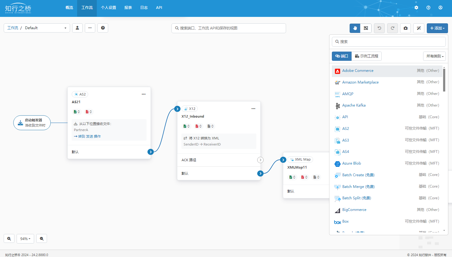This screenshot has height=257, width=452.
Task: Zoom in the canvas
Action: [9, 239]
